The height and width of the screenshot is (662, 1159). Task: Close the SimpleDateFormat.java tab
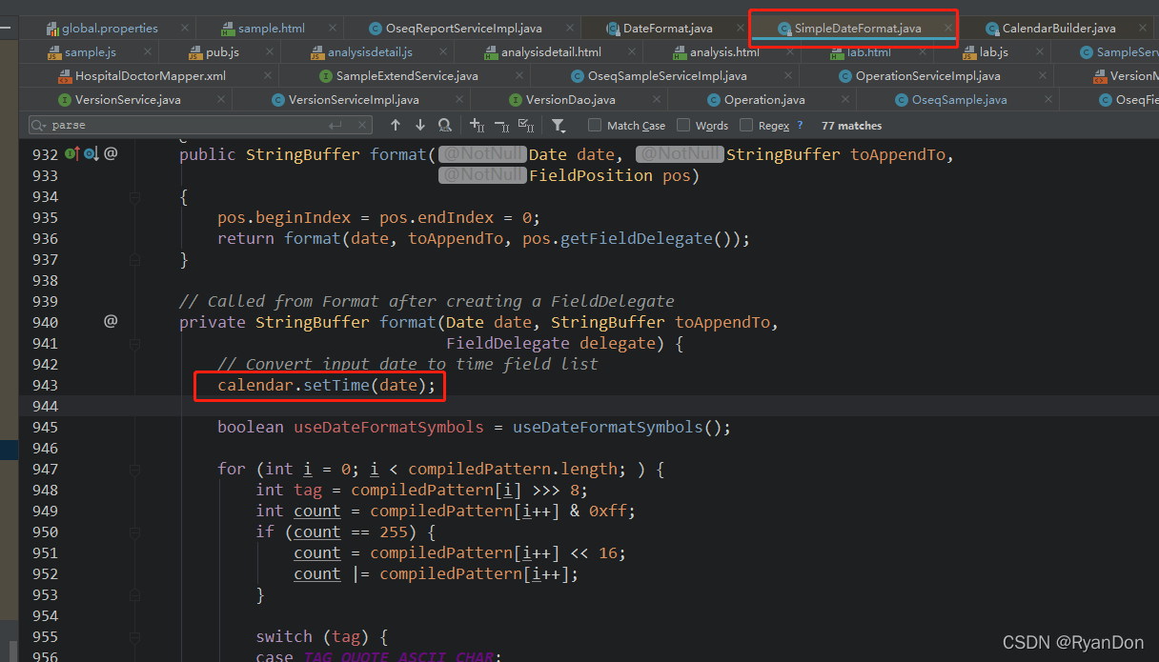(x=948, y=28)
